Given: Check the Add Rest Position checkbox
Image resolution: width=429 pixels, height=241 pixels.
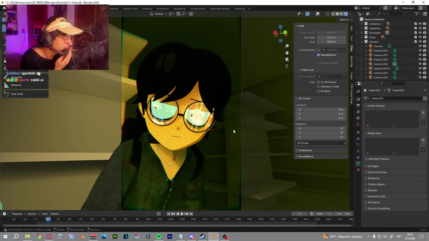Looking at the screenshot, I should [366, 159].
